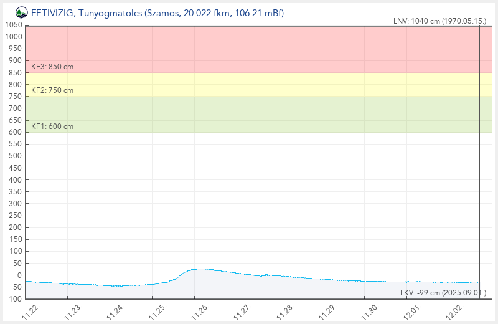Select the KF3: 850 cm threshold label
The width and height of the screenshot is (498, 324).
[x=52, y=66]
